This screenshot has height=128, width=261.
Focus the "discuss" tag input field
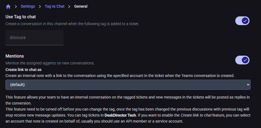34,38
